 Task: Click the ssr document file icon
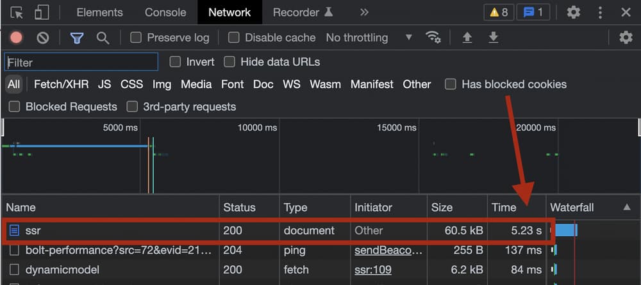click(14, 231)
